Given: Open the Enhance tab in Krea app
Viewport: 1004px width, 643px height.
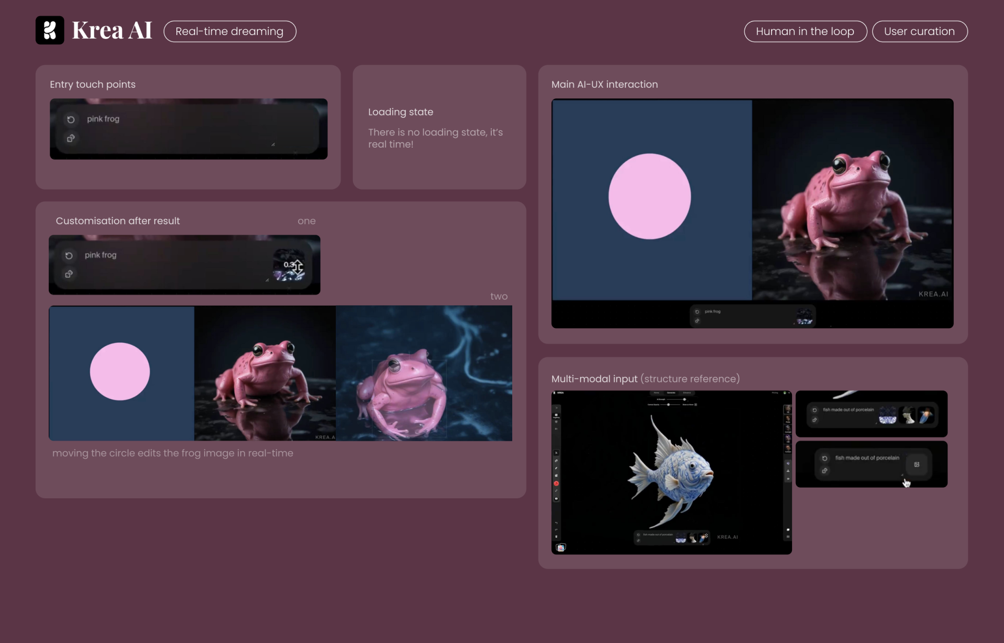Looking at the screenshot, I should (x=687, y=393).
